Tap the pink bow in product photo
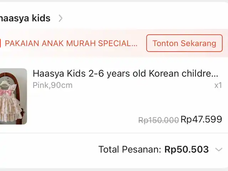Viewport: 228px width, 171px height. [x=6, y=92]
